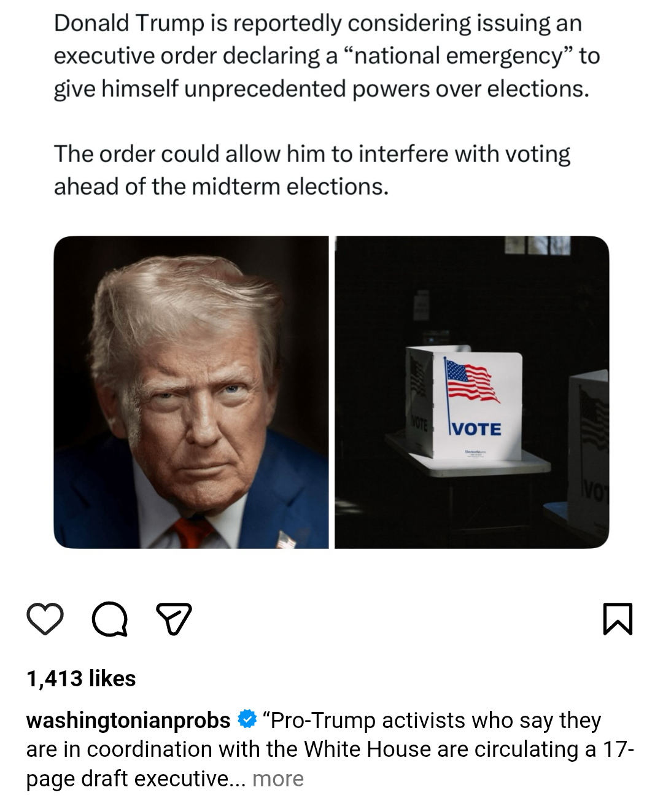Share the post using the paper plane icon
Screen dimensions: 663x798
(x=174, y=619)
